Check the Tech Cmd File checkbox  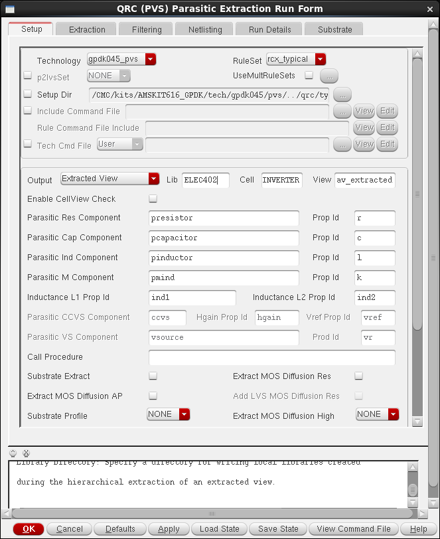pos(27,143)
